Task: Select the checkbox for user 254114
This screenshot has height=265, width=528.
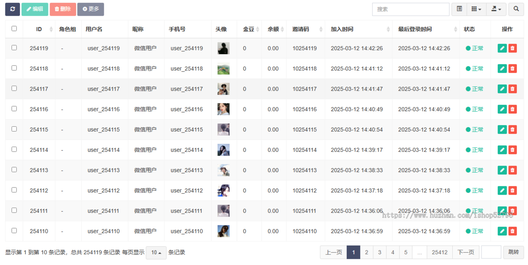Action: pos(14,149)
